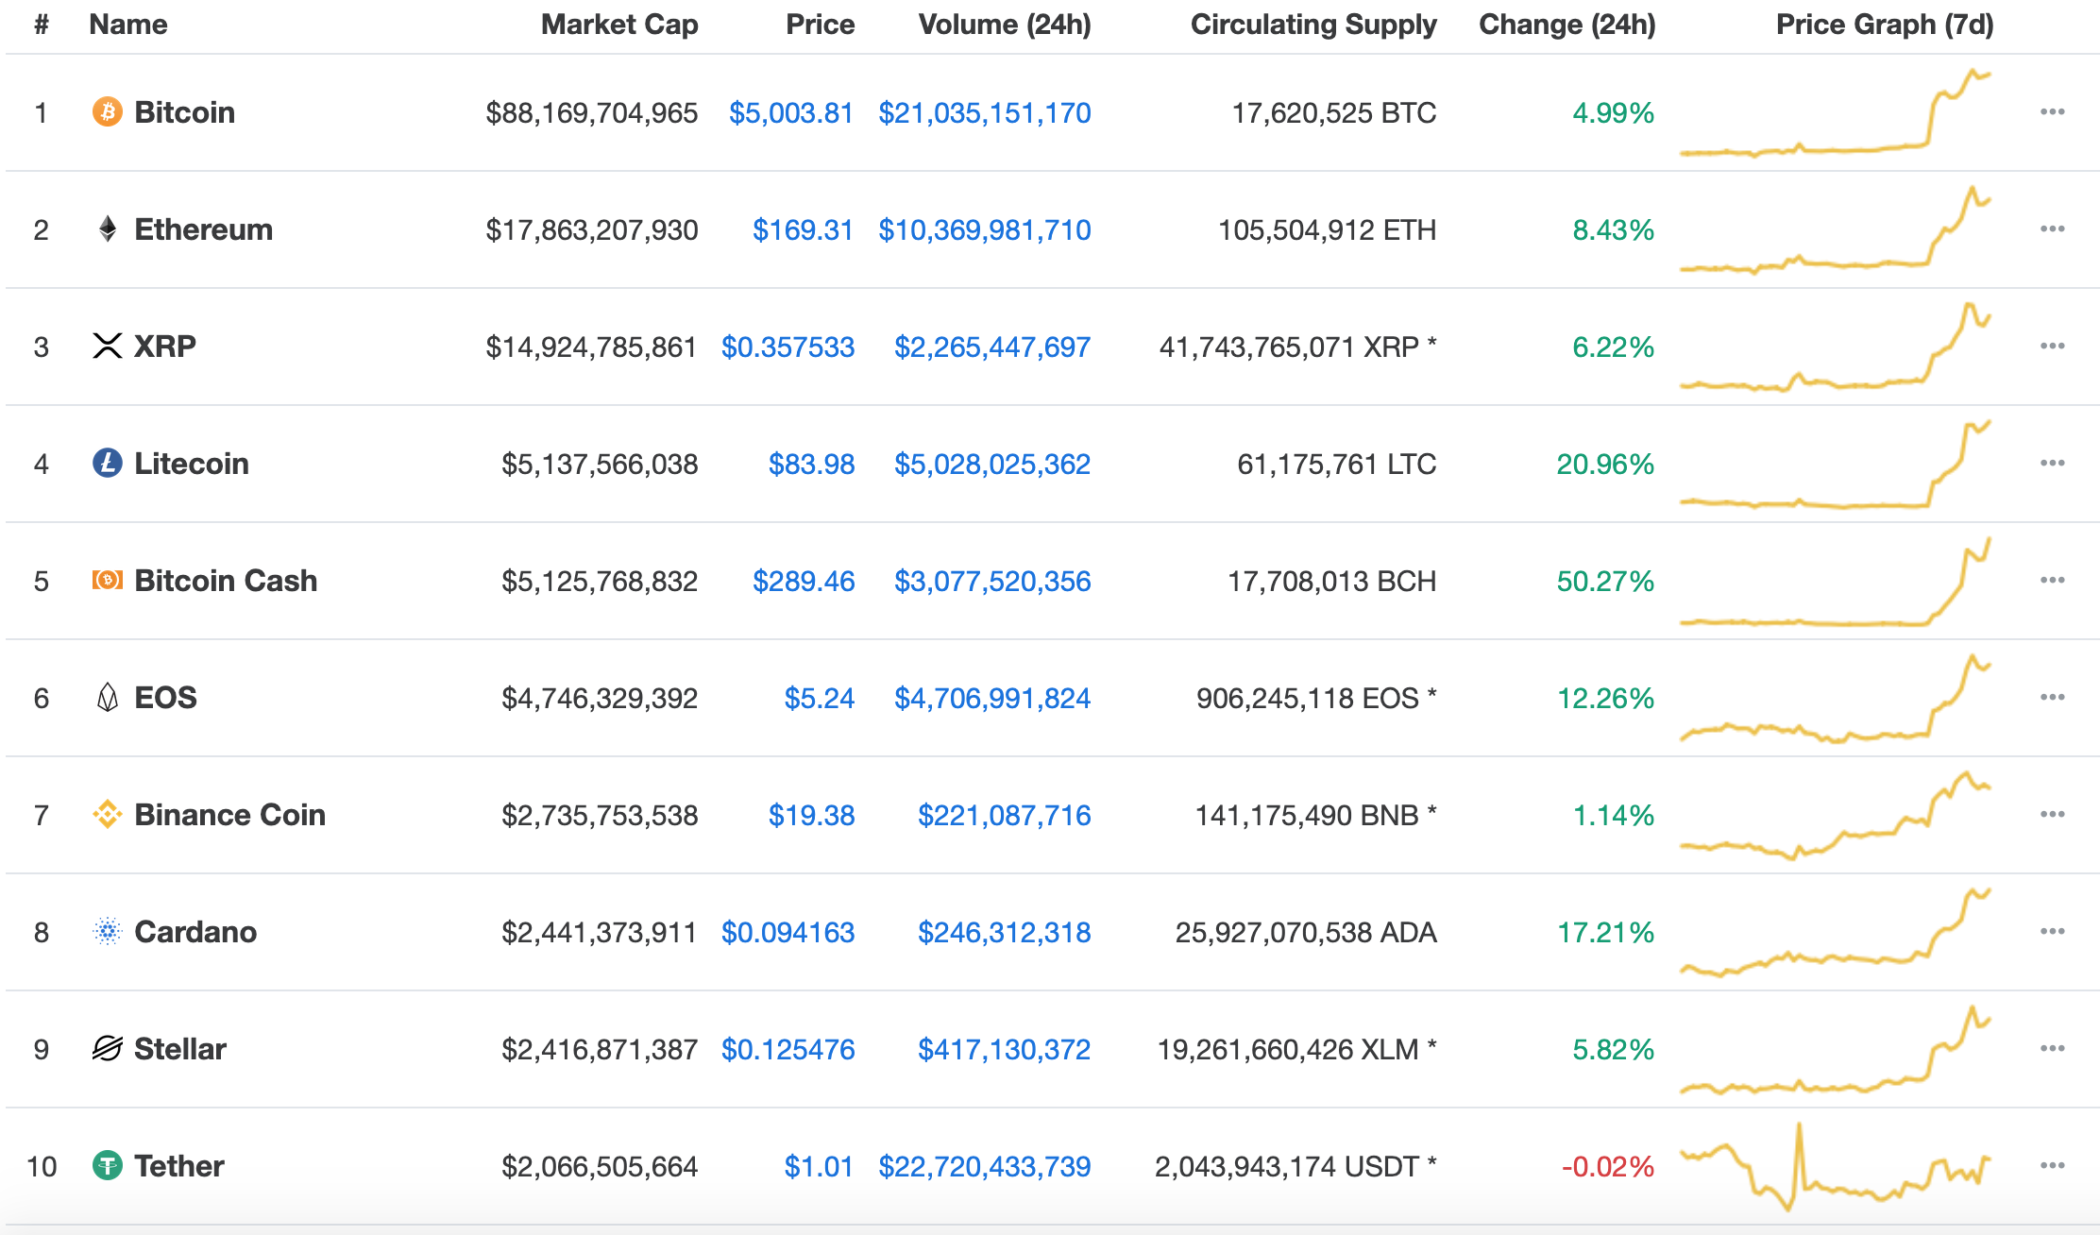Click the Bitcoin coin logo icon
The image size is (2100, 1235).
pyautogui.click(x=108, y=111)
